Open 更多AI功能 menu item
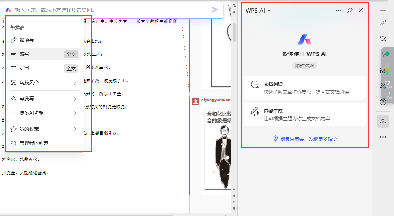This screenshot has height=216, width=394. tap(44, 113)
